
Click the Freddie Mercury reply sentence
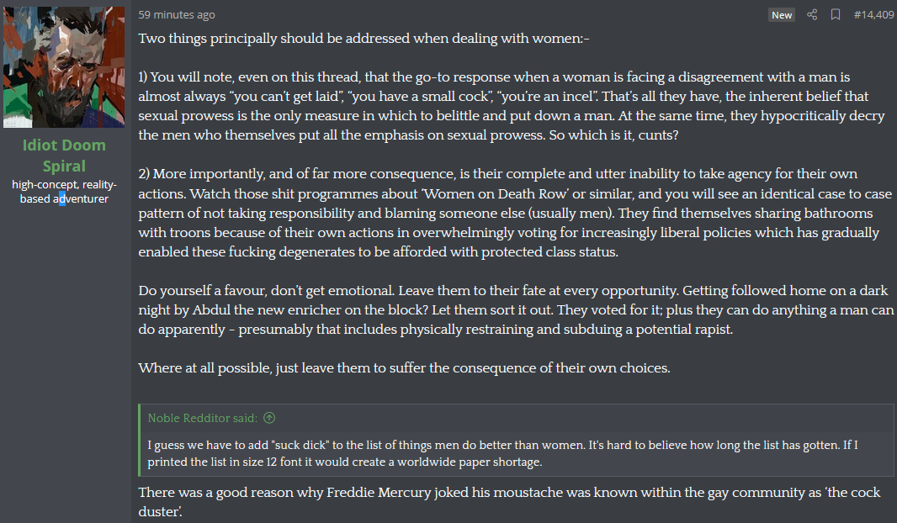(509, 501)
